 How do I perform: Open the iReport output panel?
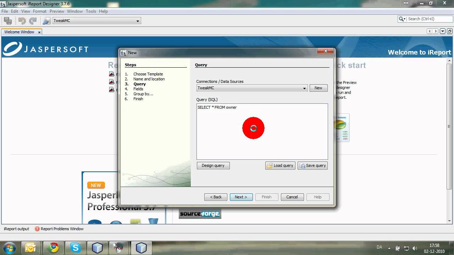coord(16,229)
